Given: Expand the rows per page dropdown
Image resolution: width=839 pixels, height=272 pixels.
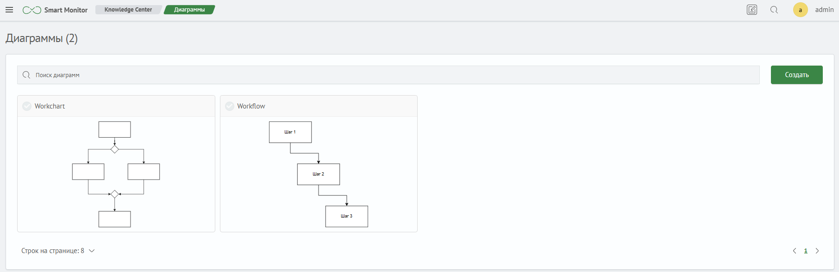Looking at the screenshot, I should [x=92, y=251].
